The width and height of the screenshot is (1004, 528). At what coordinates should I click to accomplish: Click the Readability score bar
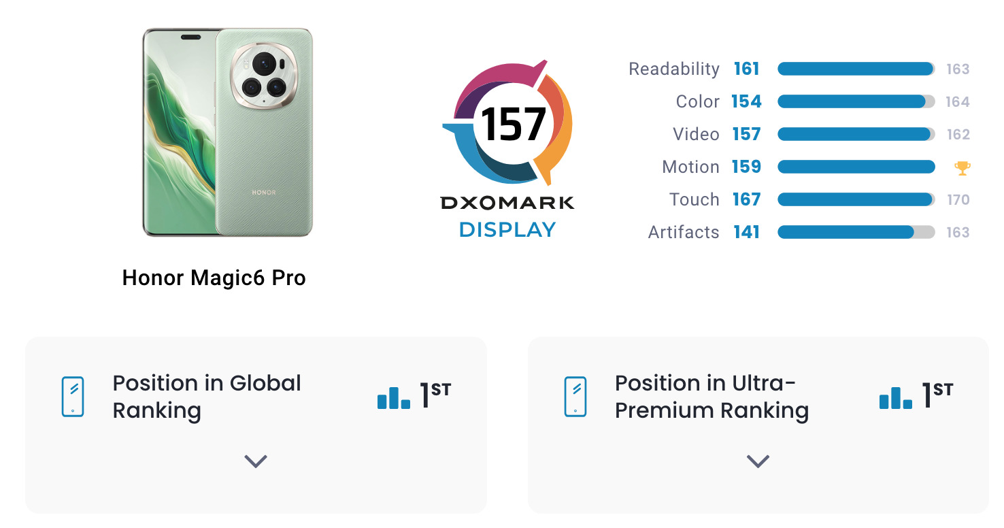tap(856, 69)
